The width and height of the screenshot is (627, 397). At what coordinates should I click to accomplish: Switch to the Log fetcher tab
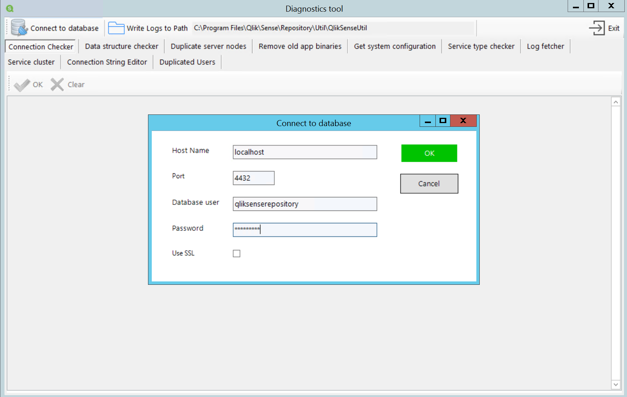pos(545,46)
